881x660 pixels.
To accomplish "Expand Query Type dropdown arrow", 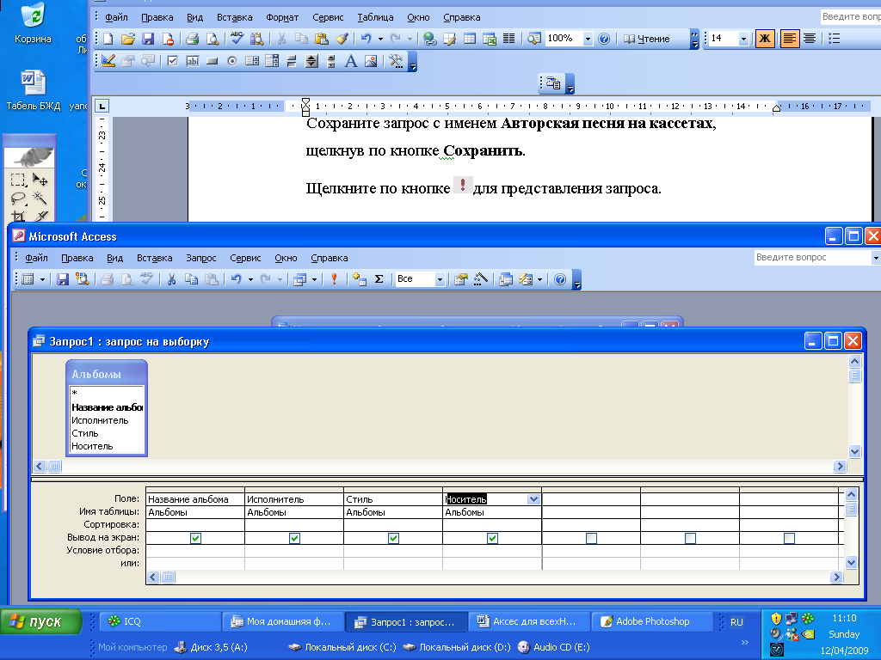I will pyautogui.click(x=314, y=279).
